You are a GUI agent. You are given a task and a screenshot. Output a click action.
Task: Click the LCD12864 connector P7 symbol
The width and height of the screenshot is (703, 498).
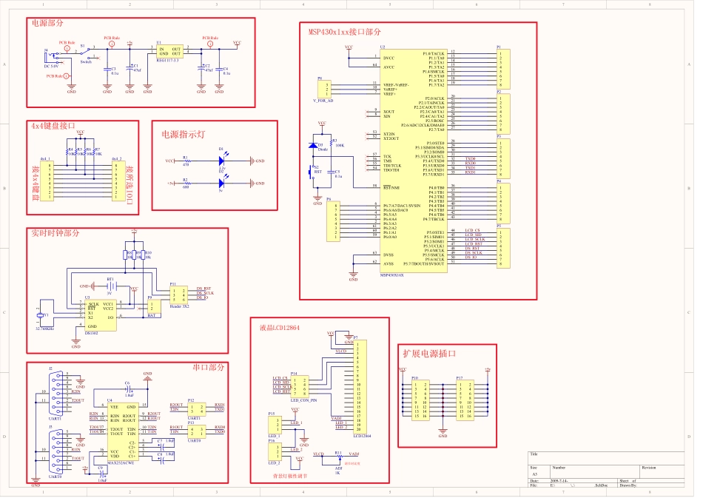coord(360,386)
